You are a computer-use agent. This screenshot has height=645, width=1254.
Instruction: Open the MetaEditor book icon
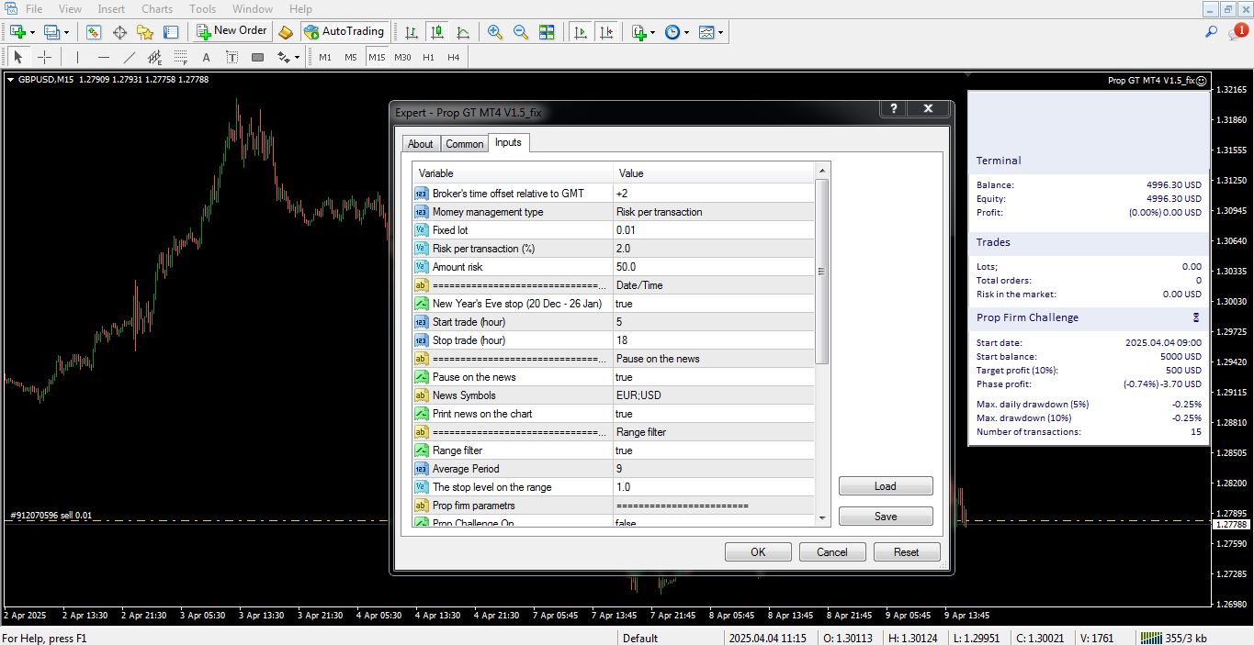point(286,32)
